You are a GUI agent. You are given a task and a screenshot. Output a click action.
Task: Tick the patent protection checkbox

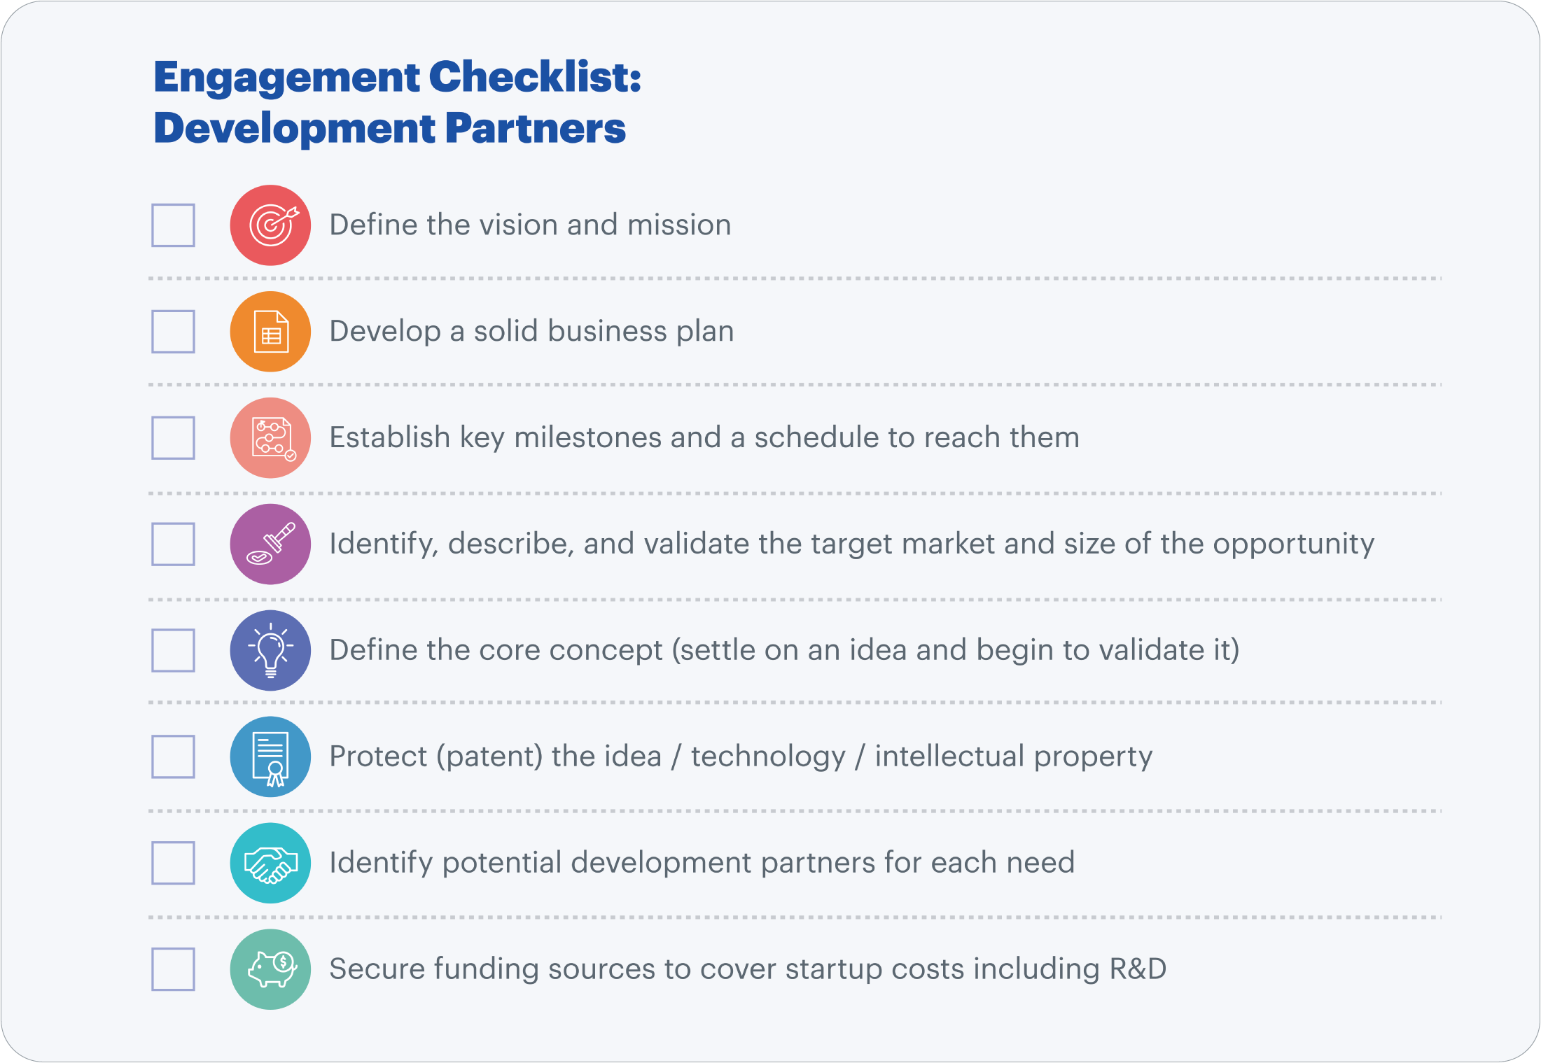click(173, 757)
